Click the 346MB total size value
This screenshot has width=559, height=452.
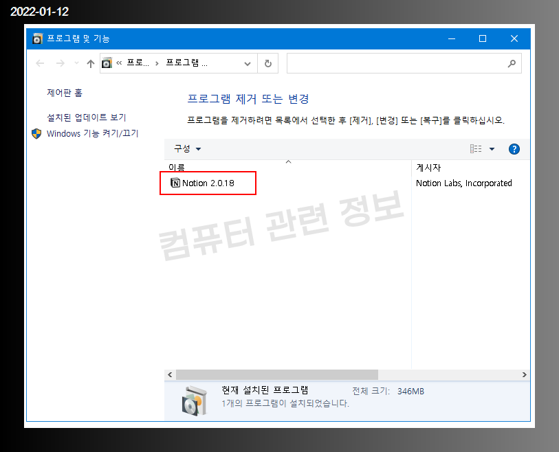coord(410,392)
